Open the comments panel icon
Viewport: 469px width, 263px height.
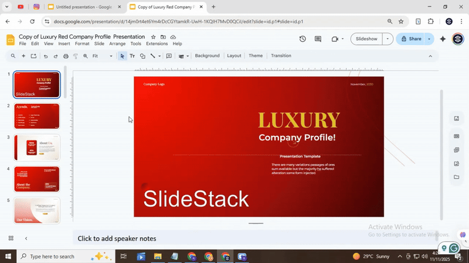click(318, 39)
